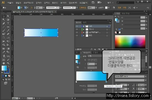Hide the selected top layer via eye icon
152x100 pixels.
click(77, 26)
